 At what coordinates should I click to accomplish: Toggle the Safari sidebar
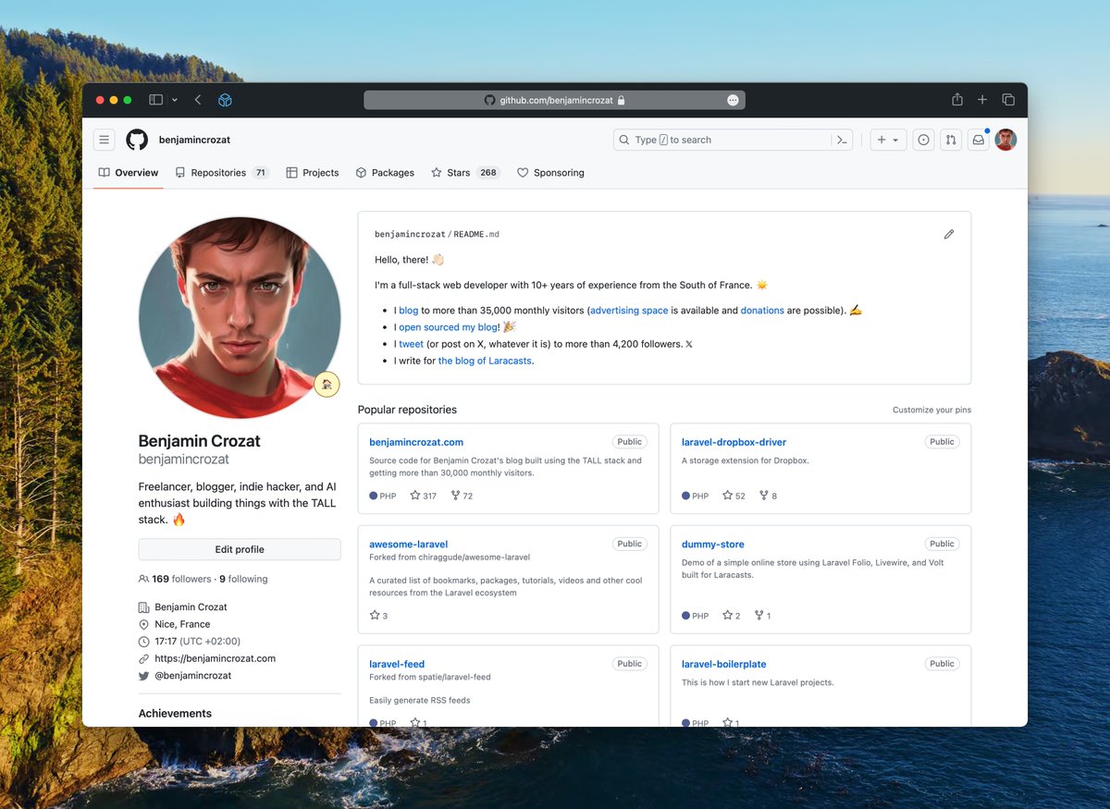pos(155,99)
